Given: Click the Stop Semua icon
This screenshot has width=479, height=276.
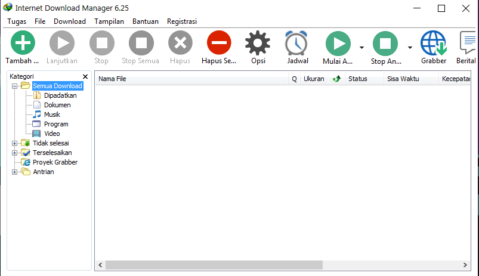Looking at the screenshot, I should point(141,43).
